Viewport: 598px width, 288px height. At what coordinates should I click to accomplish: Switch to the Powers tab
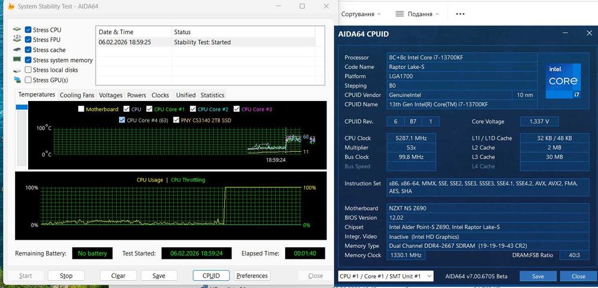(x=136, y=95)
